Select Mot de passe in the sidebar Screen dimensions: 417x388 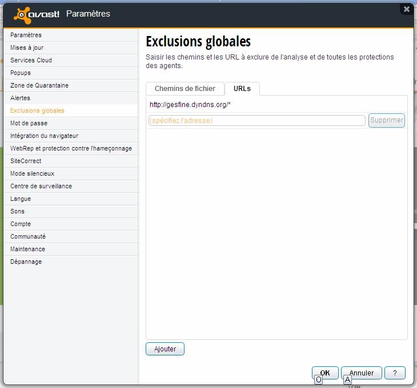[29, 123]
